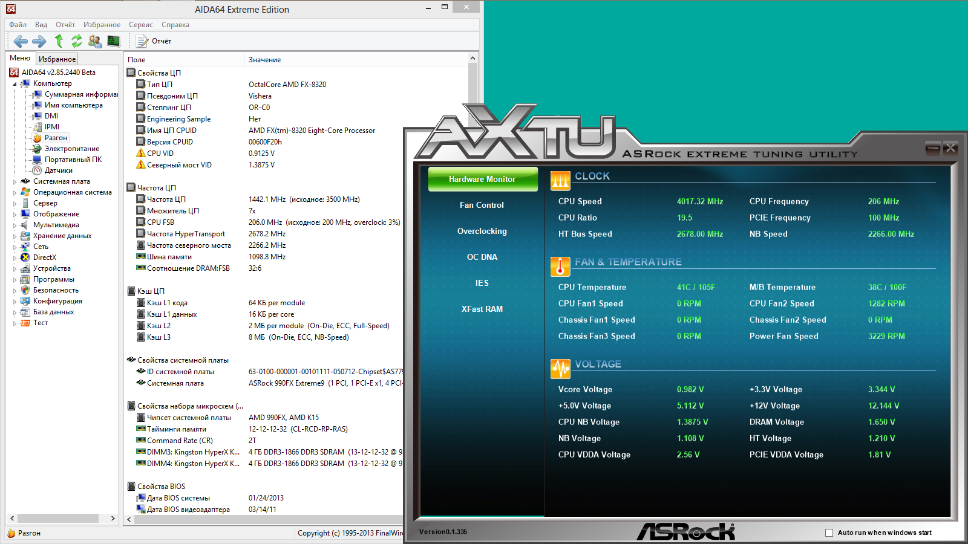The image size is (968, 544).
Task: Enable Auto run when windows start
Action: 829,533
